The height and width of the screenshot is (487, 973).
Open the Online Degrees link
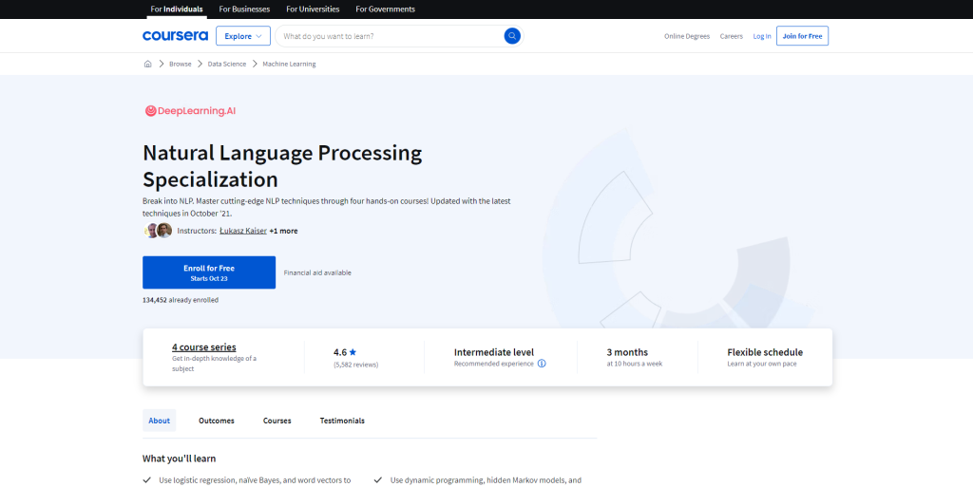[687, 36]
